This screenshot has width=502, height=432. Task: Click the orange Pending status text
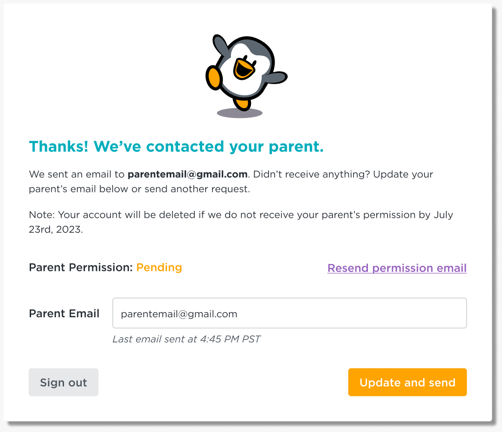[159, 267]
